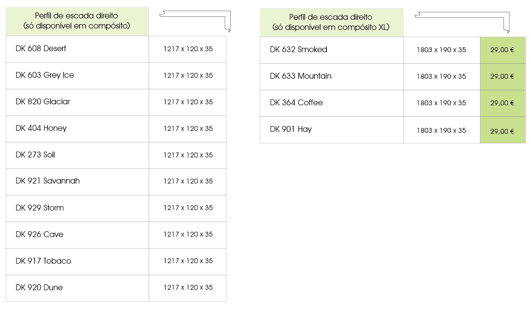Click the XL stair profile diagram icon
The image size is (531, 309).
(462, 21)
